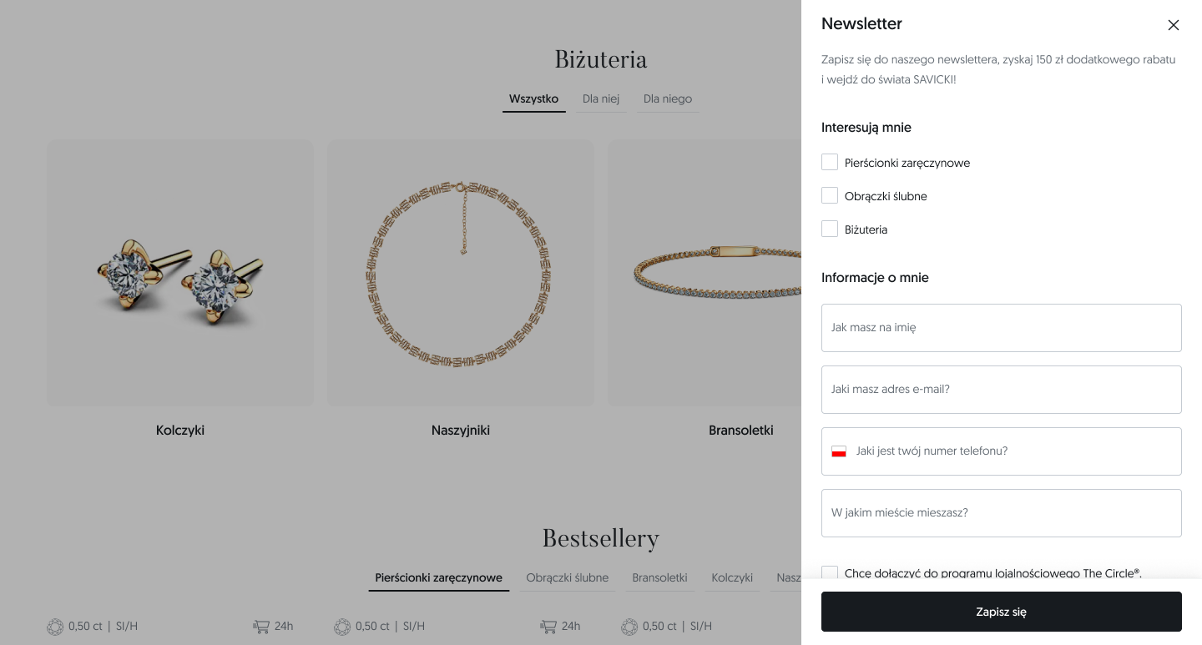Click the W jakim mieście mieszkasz field

(x=1001, y=513)
